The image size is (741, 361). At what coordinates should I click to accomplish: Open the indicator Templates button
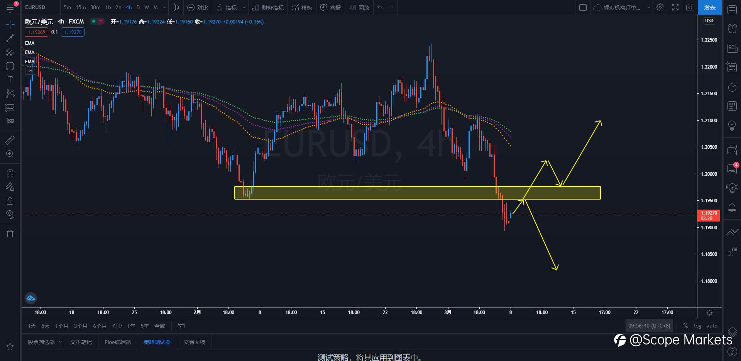302,7
